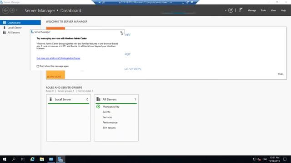Screen dimensions: 291x163
Task: Click the All Servers sidebar icon
Action: click(5, 33)
